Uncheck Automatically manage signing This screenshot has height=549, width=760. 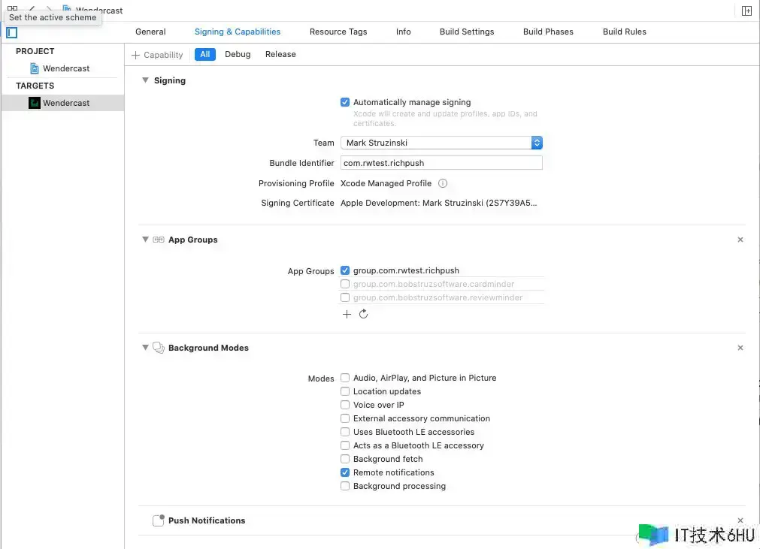[x=345, y=102]
